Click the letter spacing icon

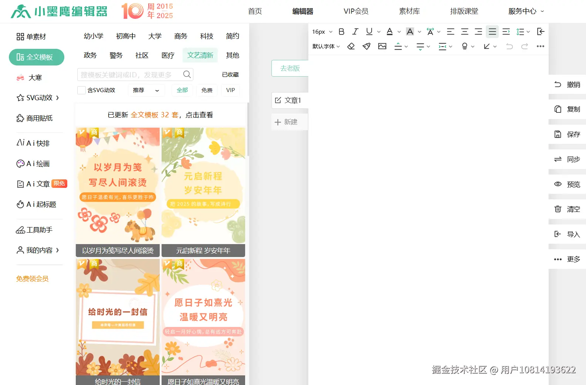[430, 32]
